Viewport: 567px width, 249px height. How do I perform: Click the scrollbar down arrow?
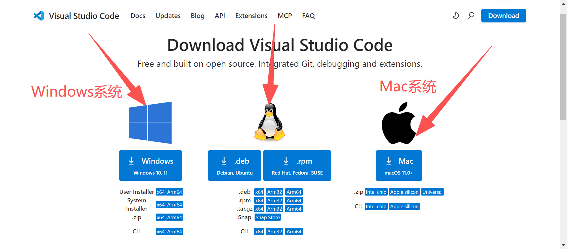coord(563,245)
